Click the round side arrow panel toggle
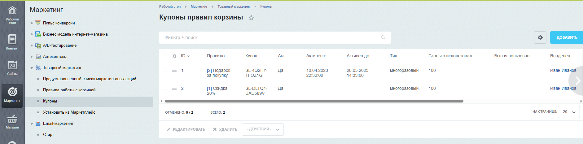 [x=576, y=81]
